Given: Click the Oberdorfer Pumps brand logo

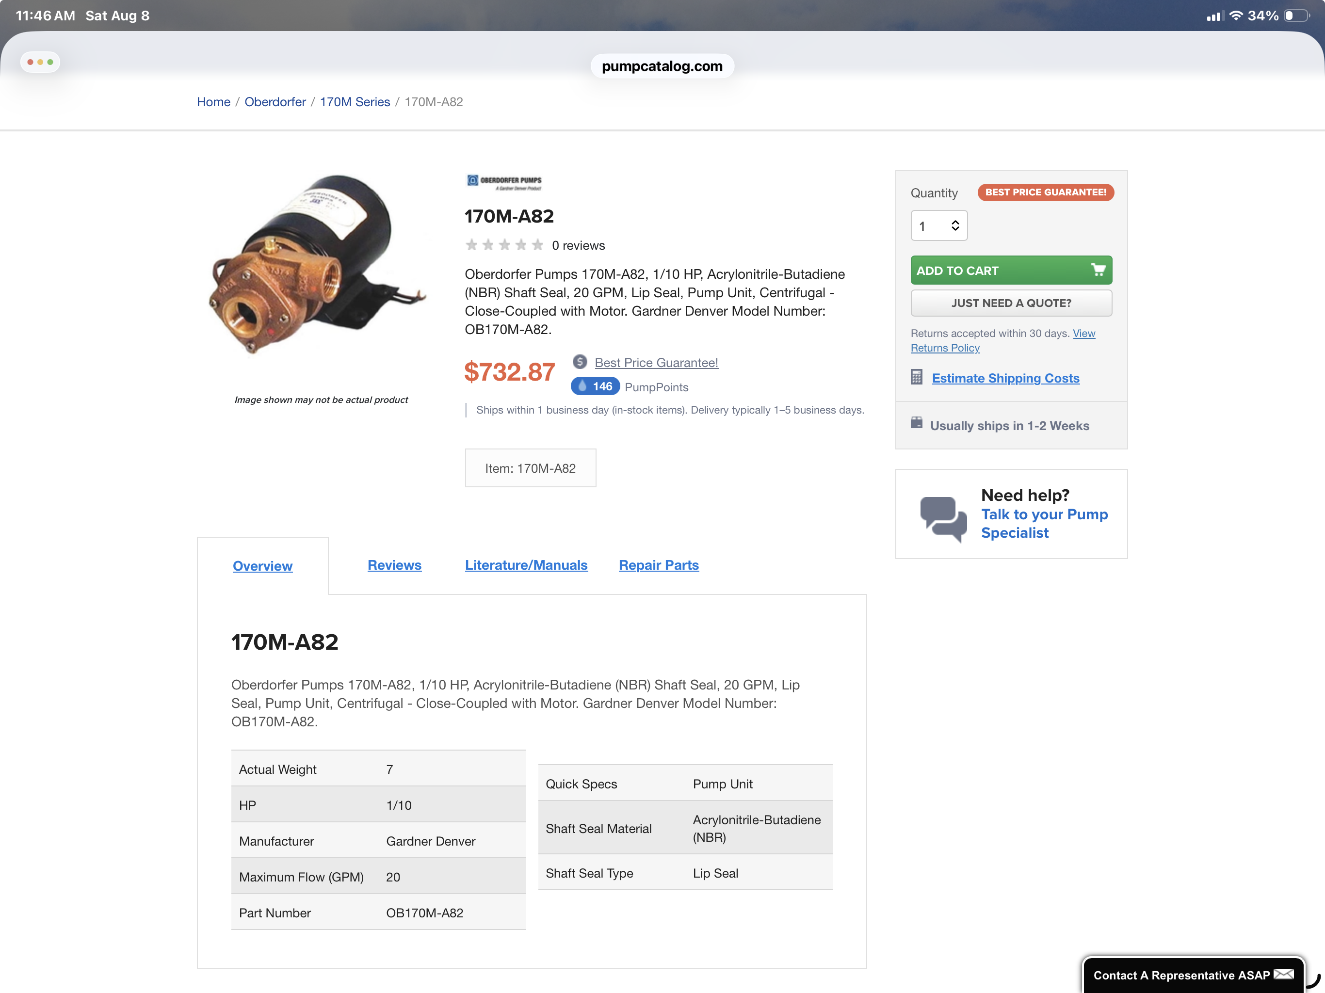Looking at the screenshot, I should click(x=504, y=181).
